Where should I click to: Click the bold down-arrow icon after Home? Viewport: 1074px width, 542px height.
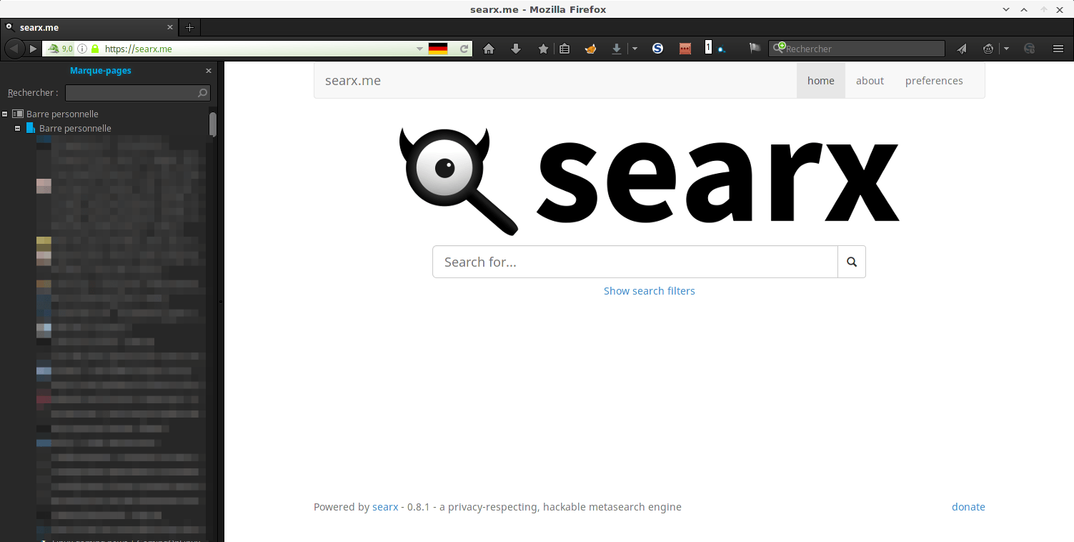click(516, 49)
